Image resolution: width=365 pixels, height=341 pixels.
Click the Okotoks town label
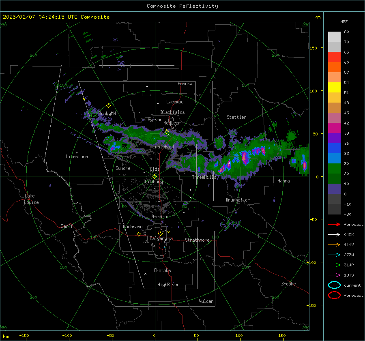162,270
